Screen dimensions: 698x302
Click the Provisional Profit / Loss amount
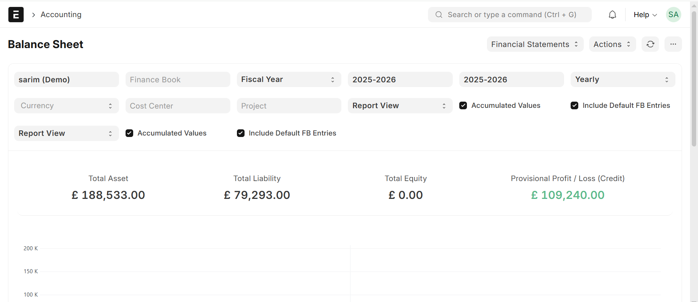pyautogui.click(x=567, y=195)
